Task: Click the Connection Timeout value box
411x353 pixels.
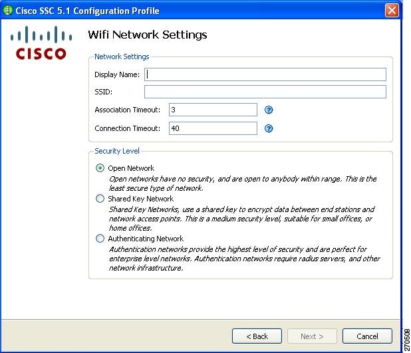Action: [x=213, y=128]
